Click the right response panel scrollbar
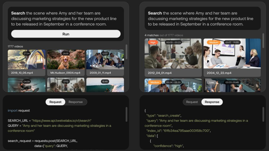 tap(263, 114)
